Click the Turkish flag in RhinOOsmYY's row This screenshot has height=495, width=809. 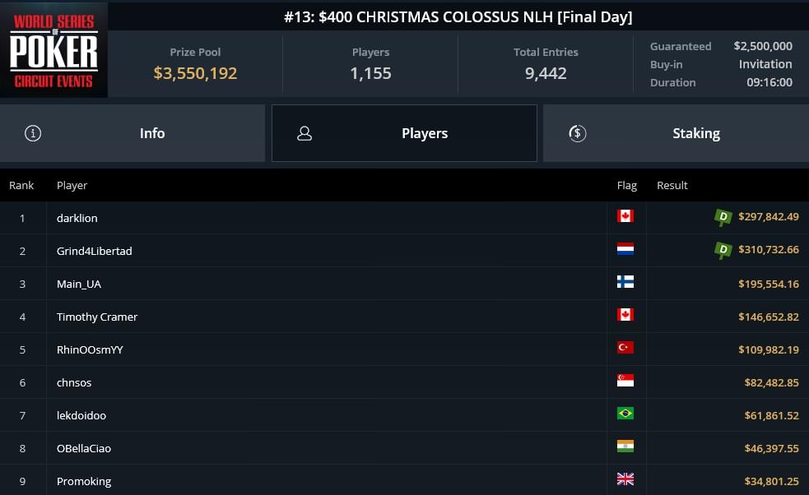625,348
